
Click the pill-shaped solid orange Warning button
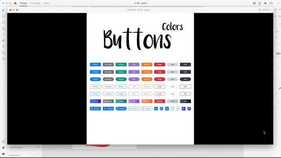tap(147, 79)
